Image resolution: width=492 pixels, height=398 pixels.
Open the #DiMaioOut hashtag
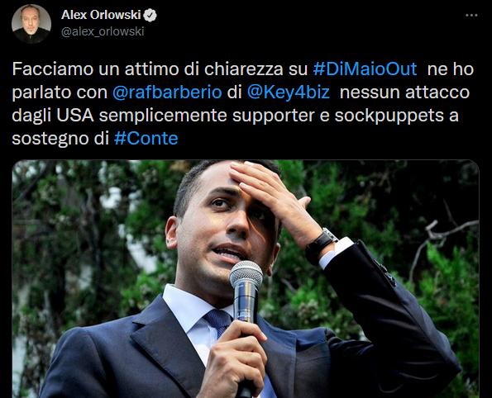365,69
